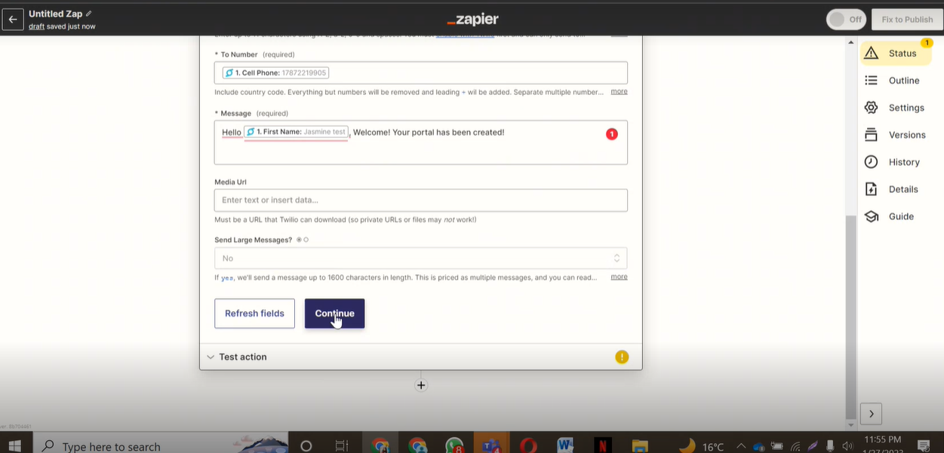Screen dimensions: 944x453
Task: Click the Outline list icon
Action: tap(872, 80)
